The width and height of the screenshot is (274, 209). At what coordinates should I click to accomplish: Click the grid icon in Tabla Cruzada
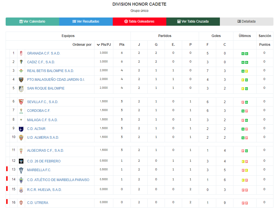[179, 21]
